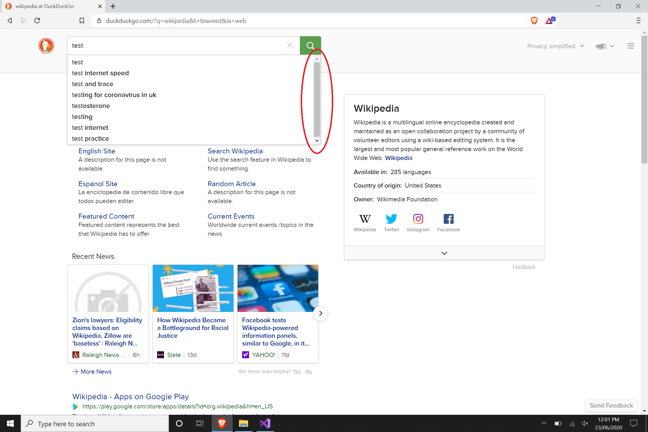Click the DuckDuckGo logo
Image resolution: width=648 pixels, height=432 pixels.
[46, 45]
